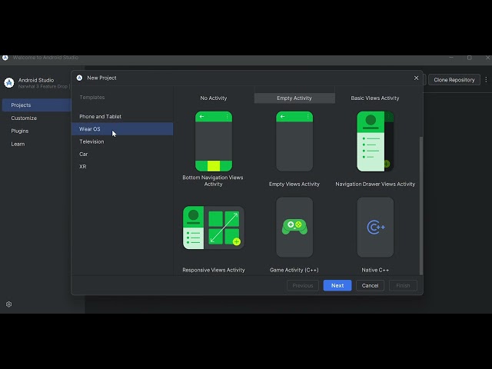
Task: Select Wear OS template category
Action: pos(122,129)
